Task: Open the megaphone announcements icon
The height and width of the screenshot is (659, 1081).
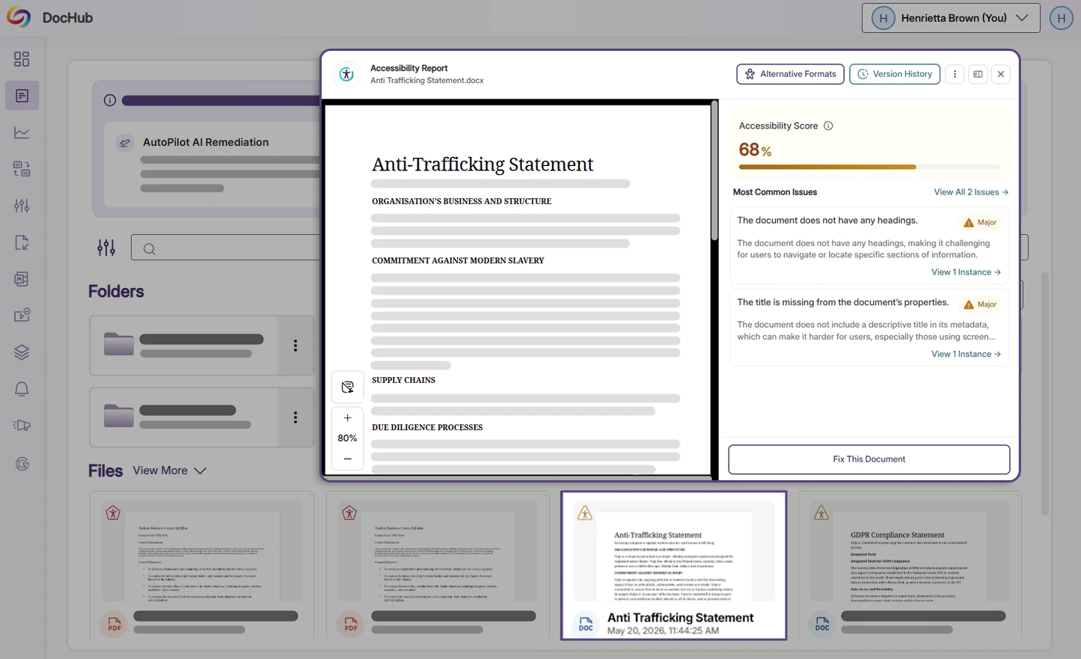Action: [x=22, y=426]
